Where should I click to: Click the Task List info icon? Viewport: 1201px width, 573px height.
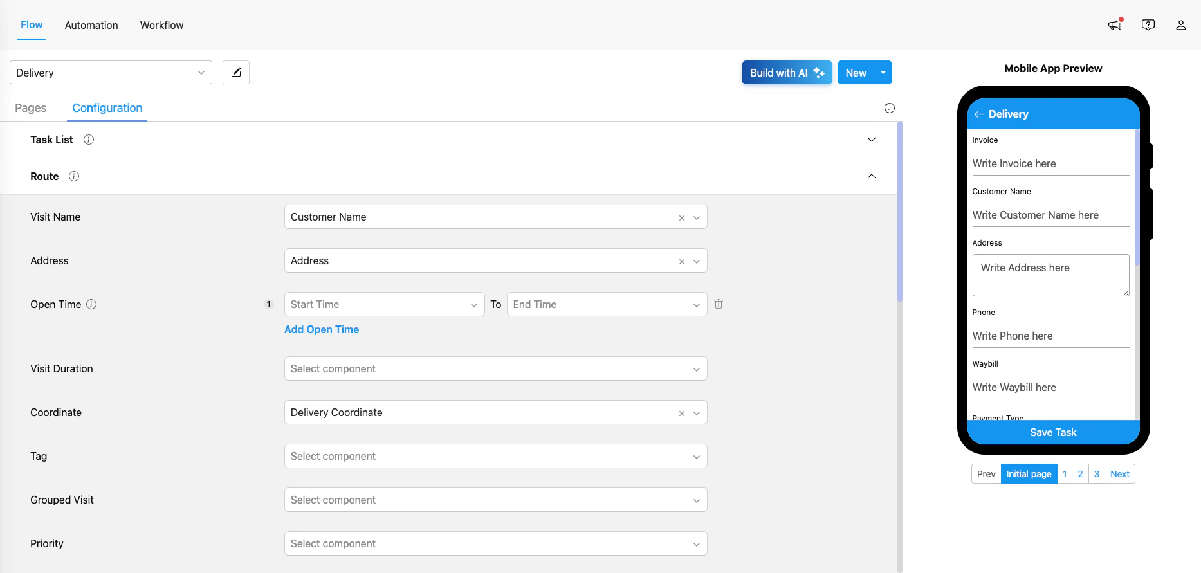89,140
